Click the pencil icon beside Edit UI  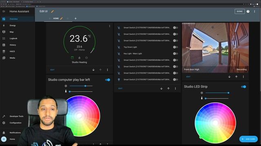point(53,11)
